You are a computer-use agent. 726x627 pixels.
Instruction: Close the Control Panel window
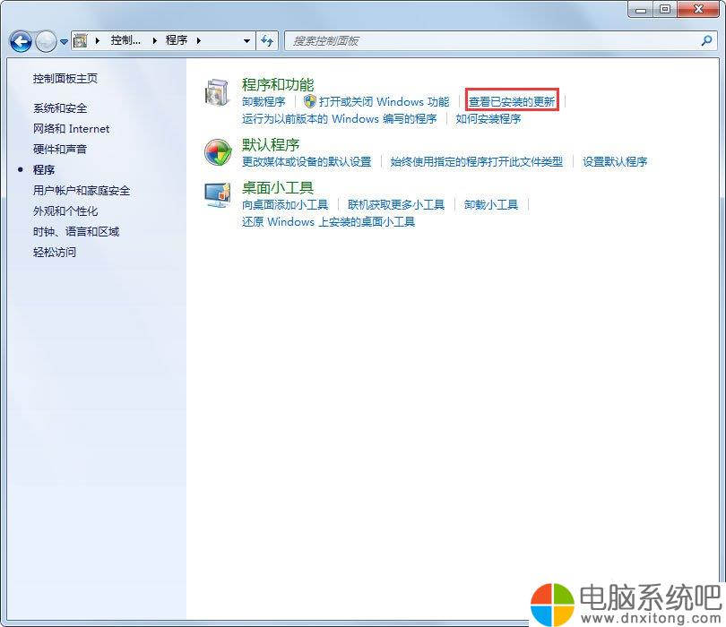[699, 9]
